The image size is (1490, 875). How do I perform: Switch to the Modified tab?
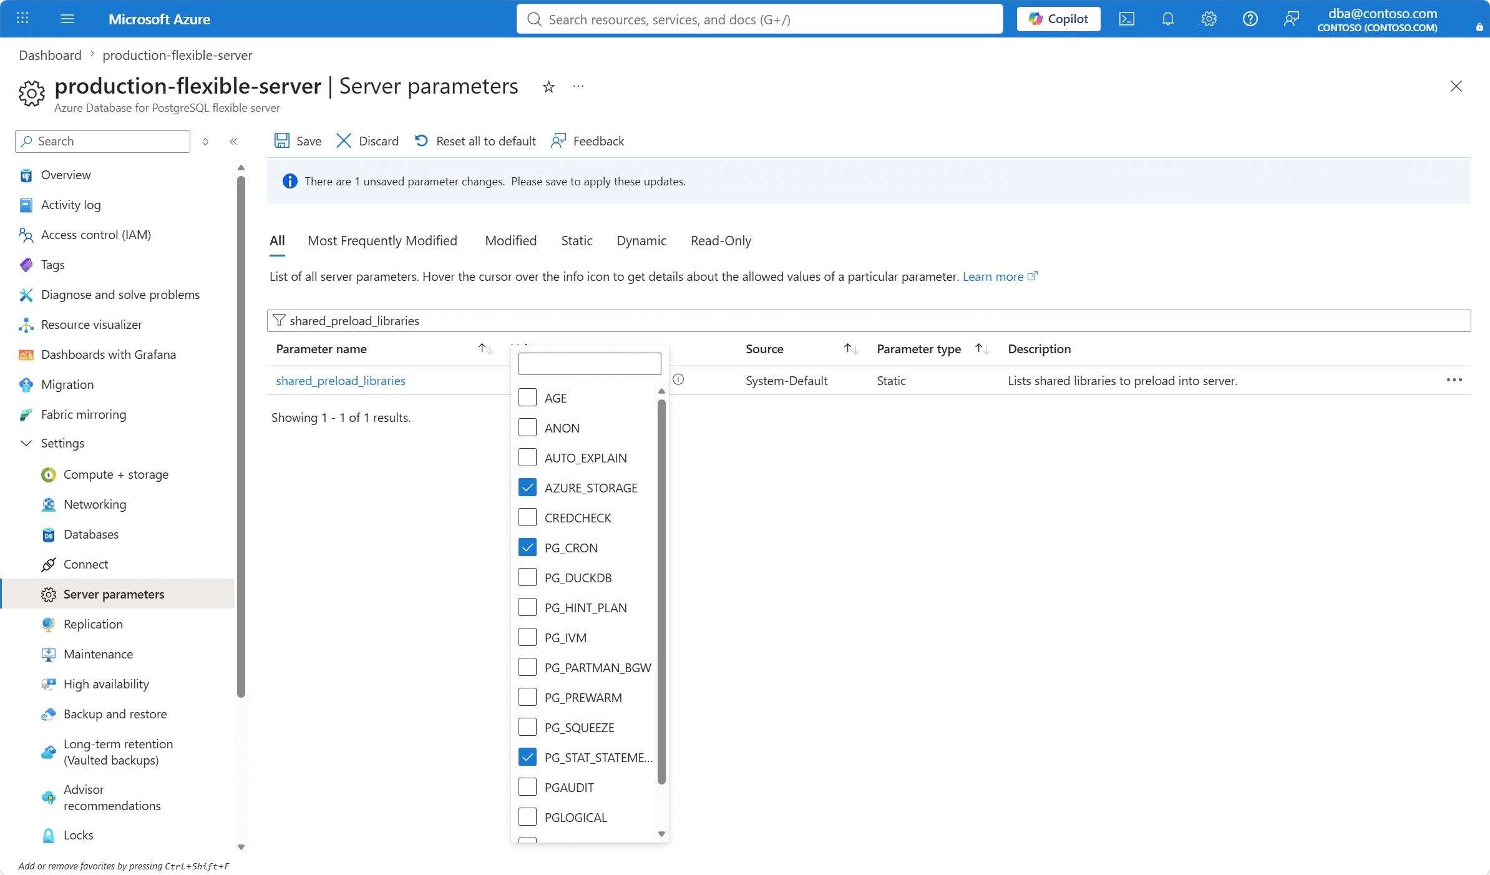pyautogui.click(x=511, y=241)
